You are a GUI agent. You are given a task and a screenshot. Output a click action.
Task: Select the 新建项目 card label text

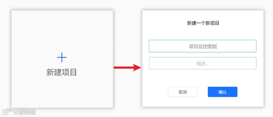click(x=61, y=72)
